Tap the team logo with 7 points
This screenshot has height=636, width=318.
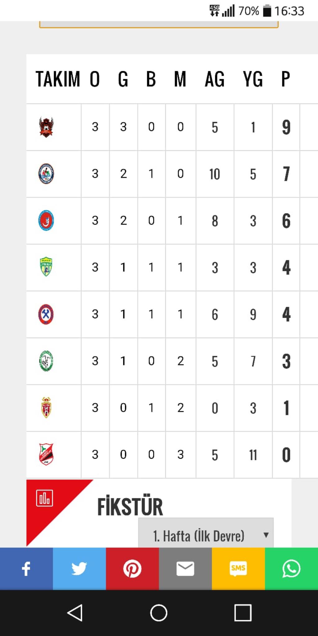(46, 174)
